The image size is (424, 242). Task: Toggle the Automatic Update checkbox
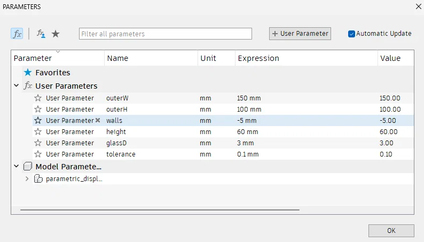pyautogui.click(x=351, y=34)
